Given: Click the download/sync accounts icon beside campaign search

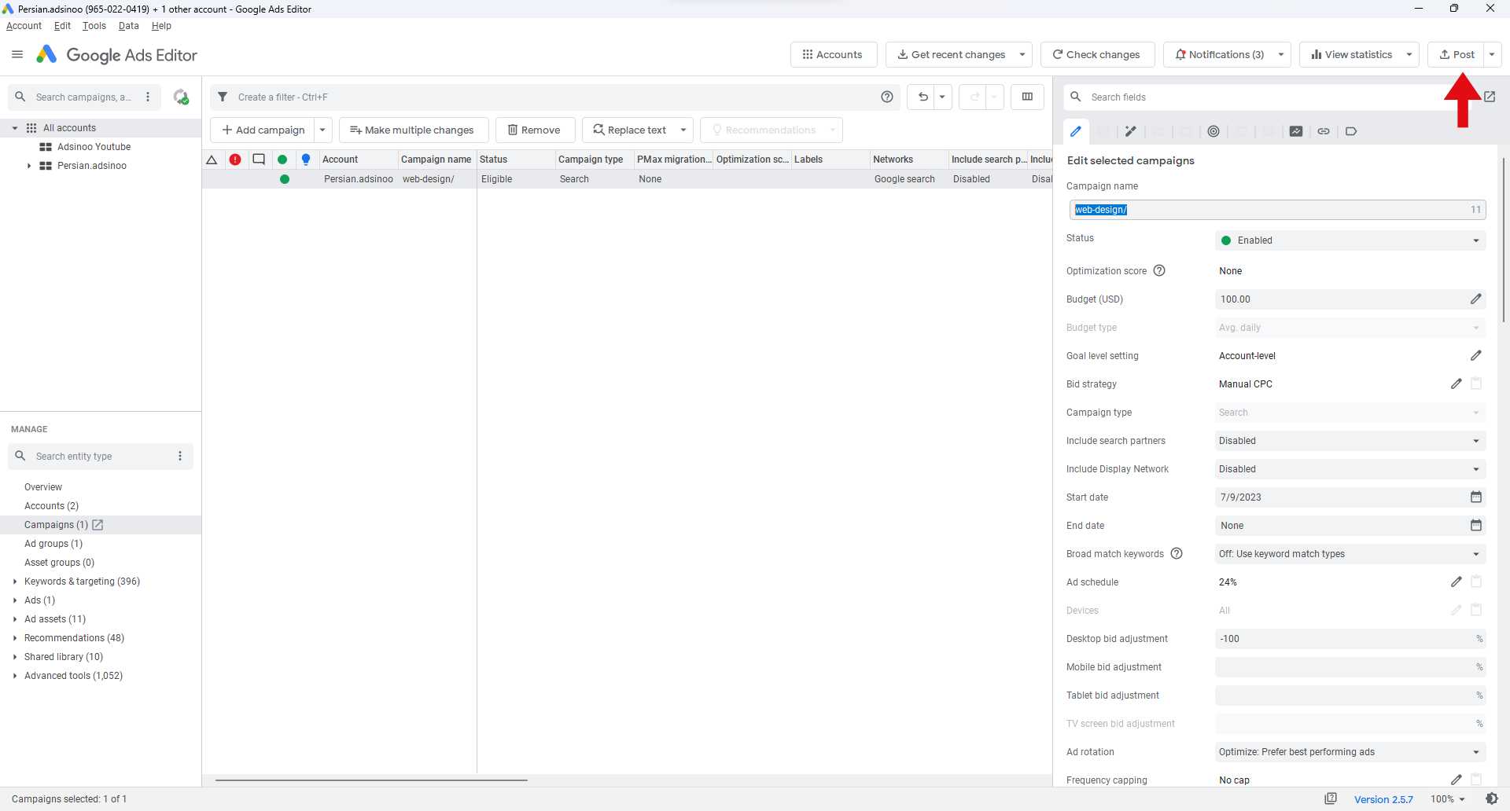Looking at the screenshot, I should (x=181, y=97).
